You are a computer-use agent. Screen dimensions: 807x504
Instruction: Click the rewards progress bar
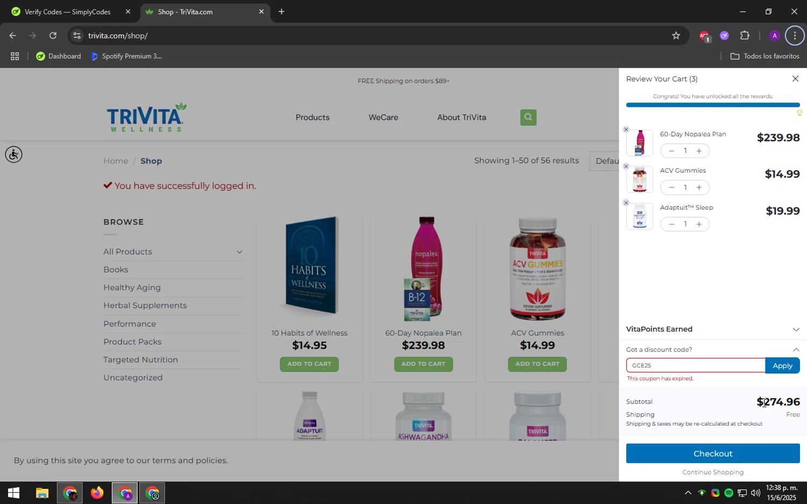(x=713, y=105)
